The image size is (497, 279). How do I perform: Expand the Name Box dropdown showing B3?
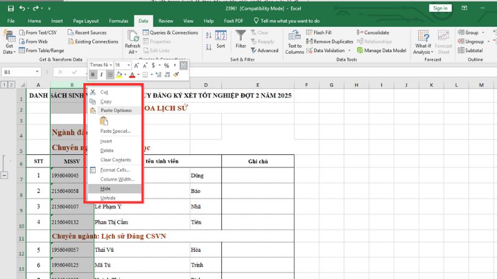[37, 72]
